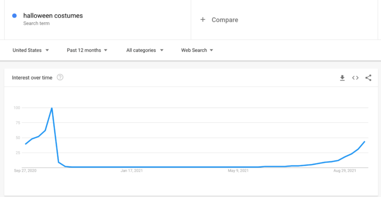Click the May 9, 2021 axis label

238,171
